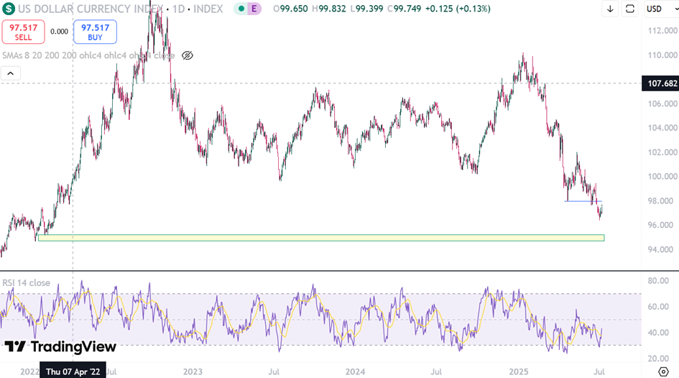Click the Thu 07 Apr '22 date label

73,371
